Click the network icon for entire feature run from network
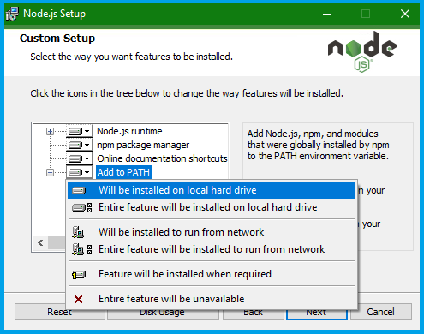Screen dimensions: 424x334 point(82,249)
